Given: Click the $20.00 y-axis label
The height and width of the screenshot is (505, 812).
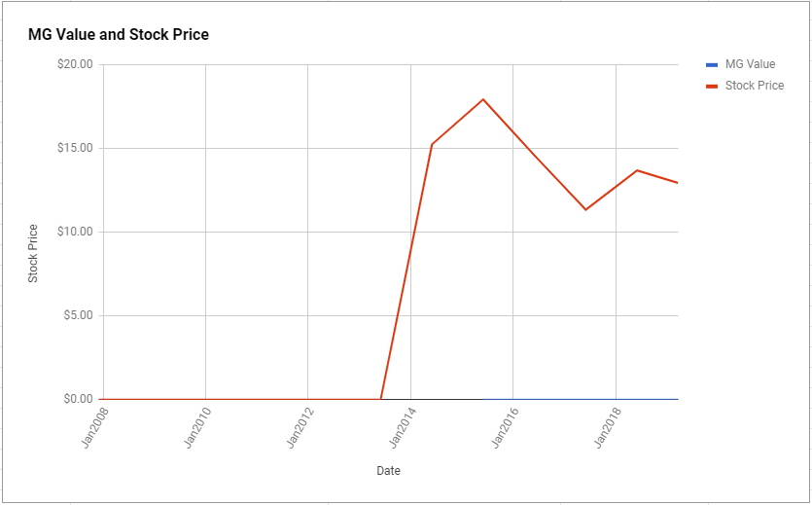Looking at the screenshot, I should click(x=75, y=65).
